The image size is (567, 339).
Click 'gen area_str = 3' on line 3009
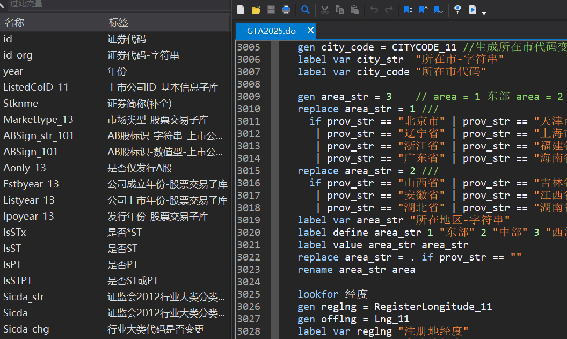tap(345, 97)
